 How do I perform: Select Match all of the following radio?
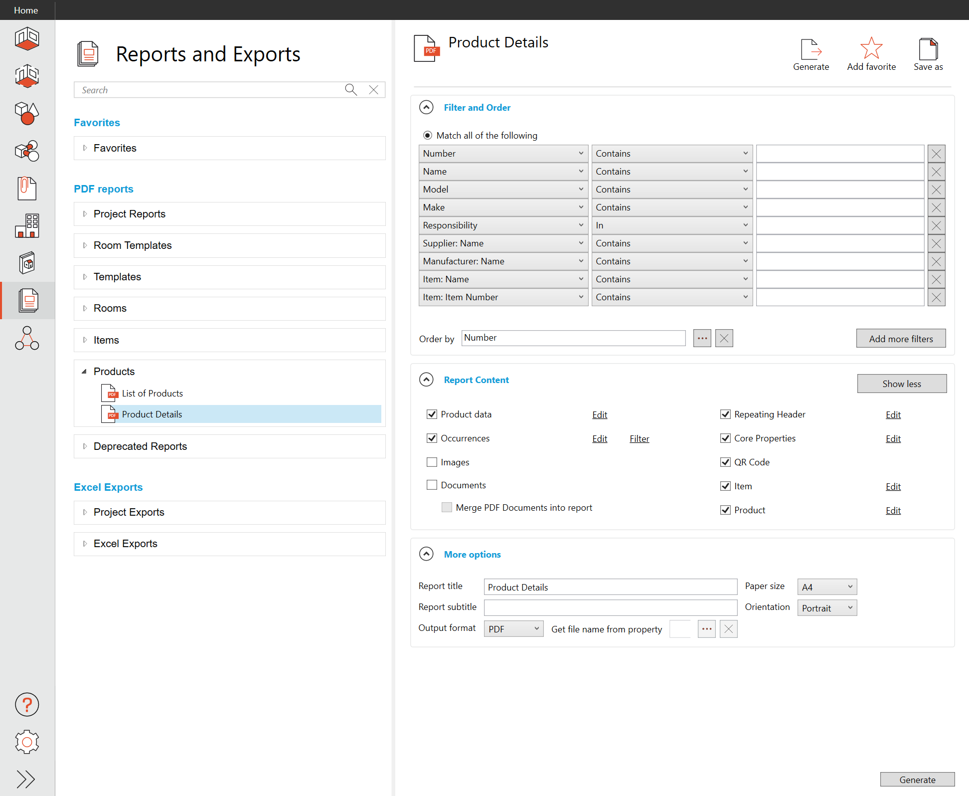tap(428, 135)
